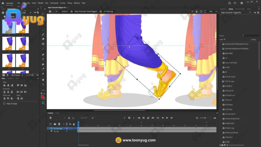Play the timeline animation
This screenshot has height=147, width=261.
167,118
